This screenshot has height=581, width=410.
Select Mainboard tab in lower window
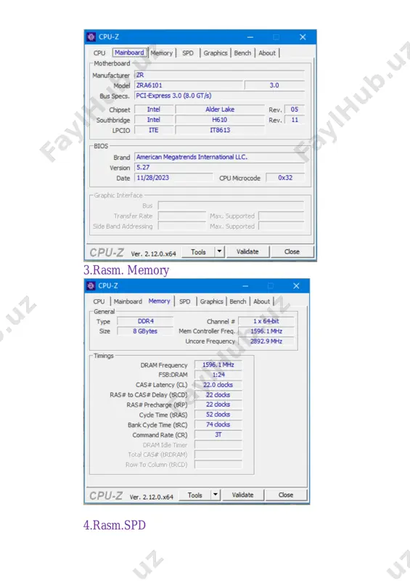click(128, 301)
